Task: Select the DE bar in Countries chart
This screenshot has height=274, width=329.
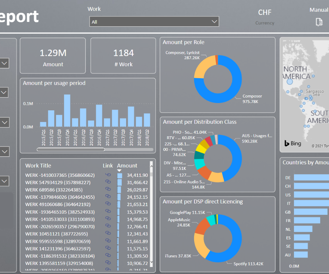Action: (x=311, y=178)
